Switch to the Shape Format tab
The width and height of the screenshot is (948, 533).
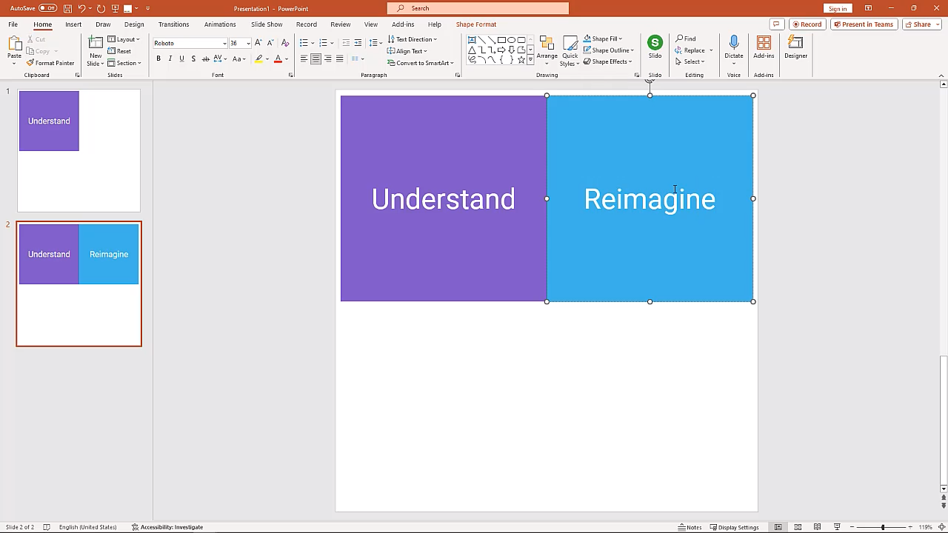[x=476, y=24]
